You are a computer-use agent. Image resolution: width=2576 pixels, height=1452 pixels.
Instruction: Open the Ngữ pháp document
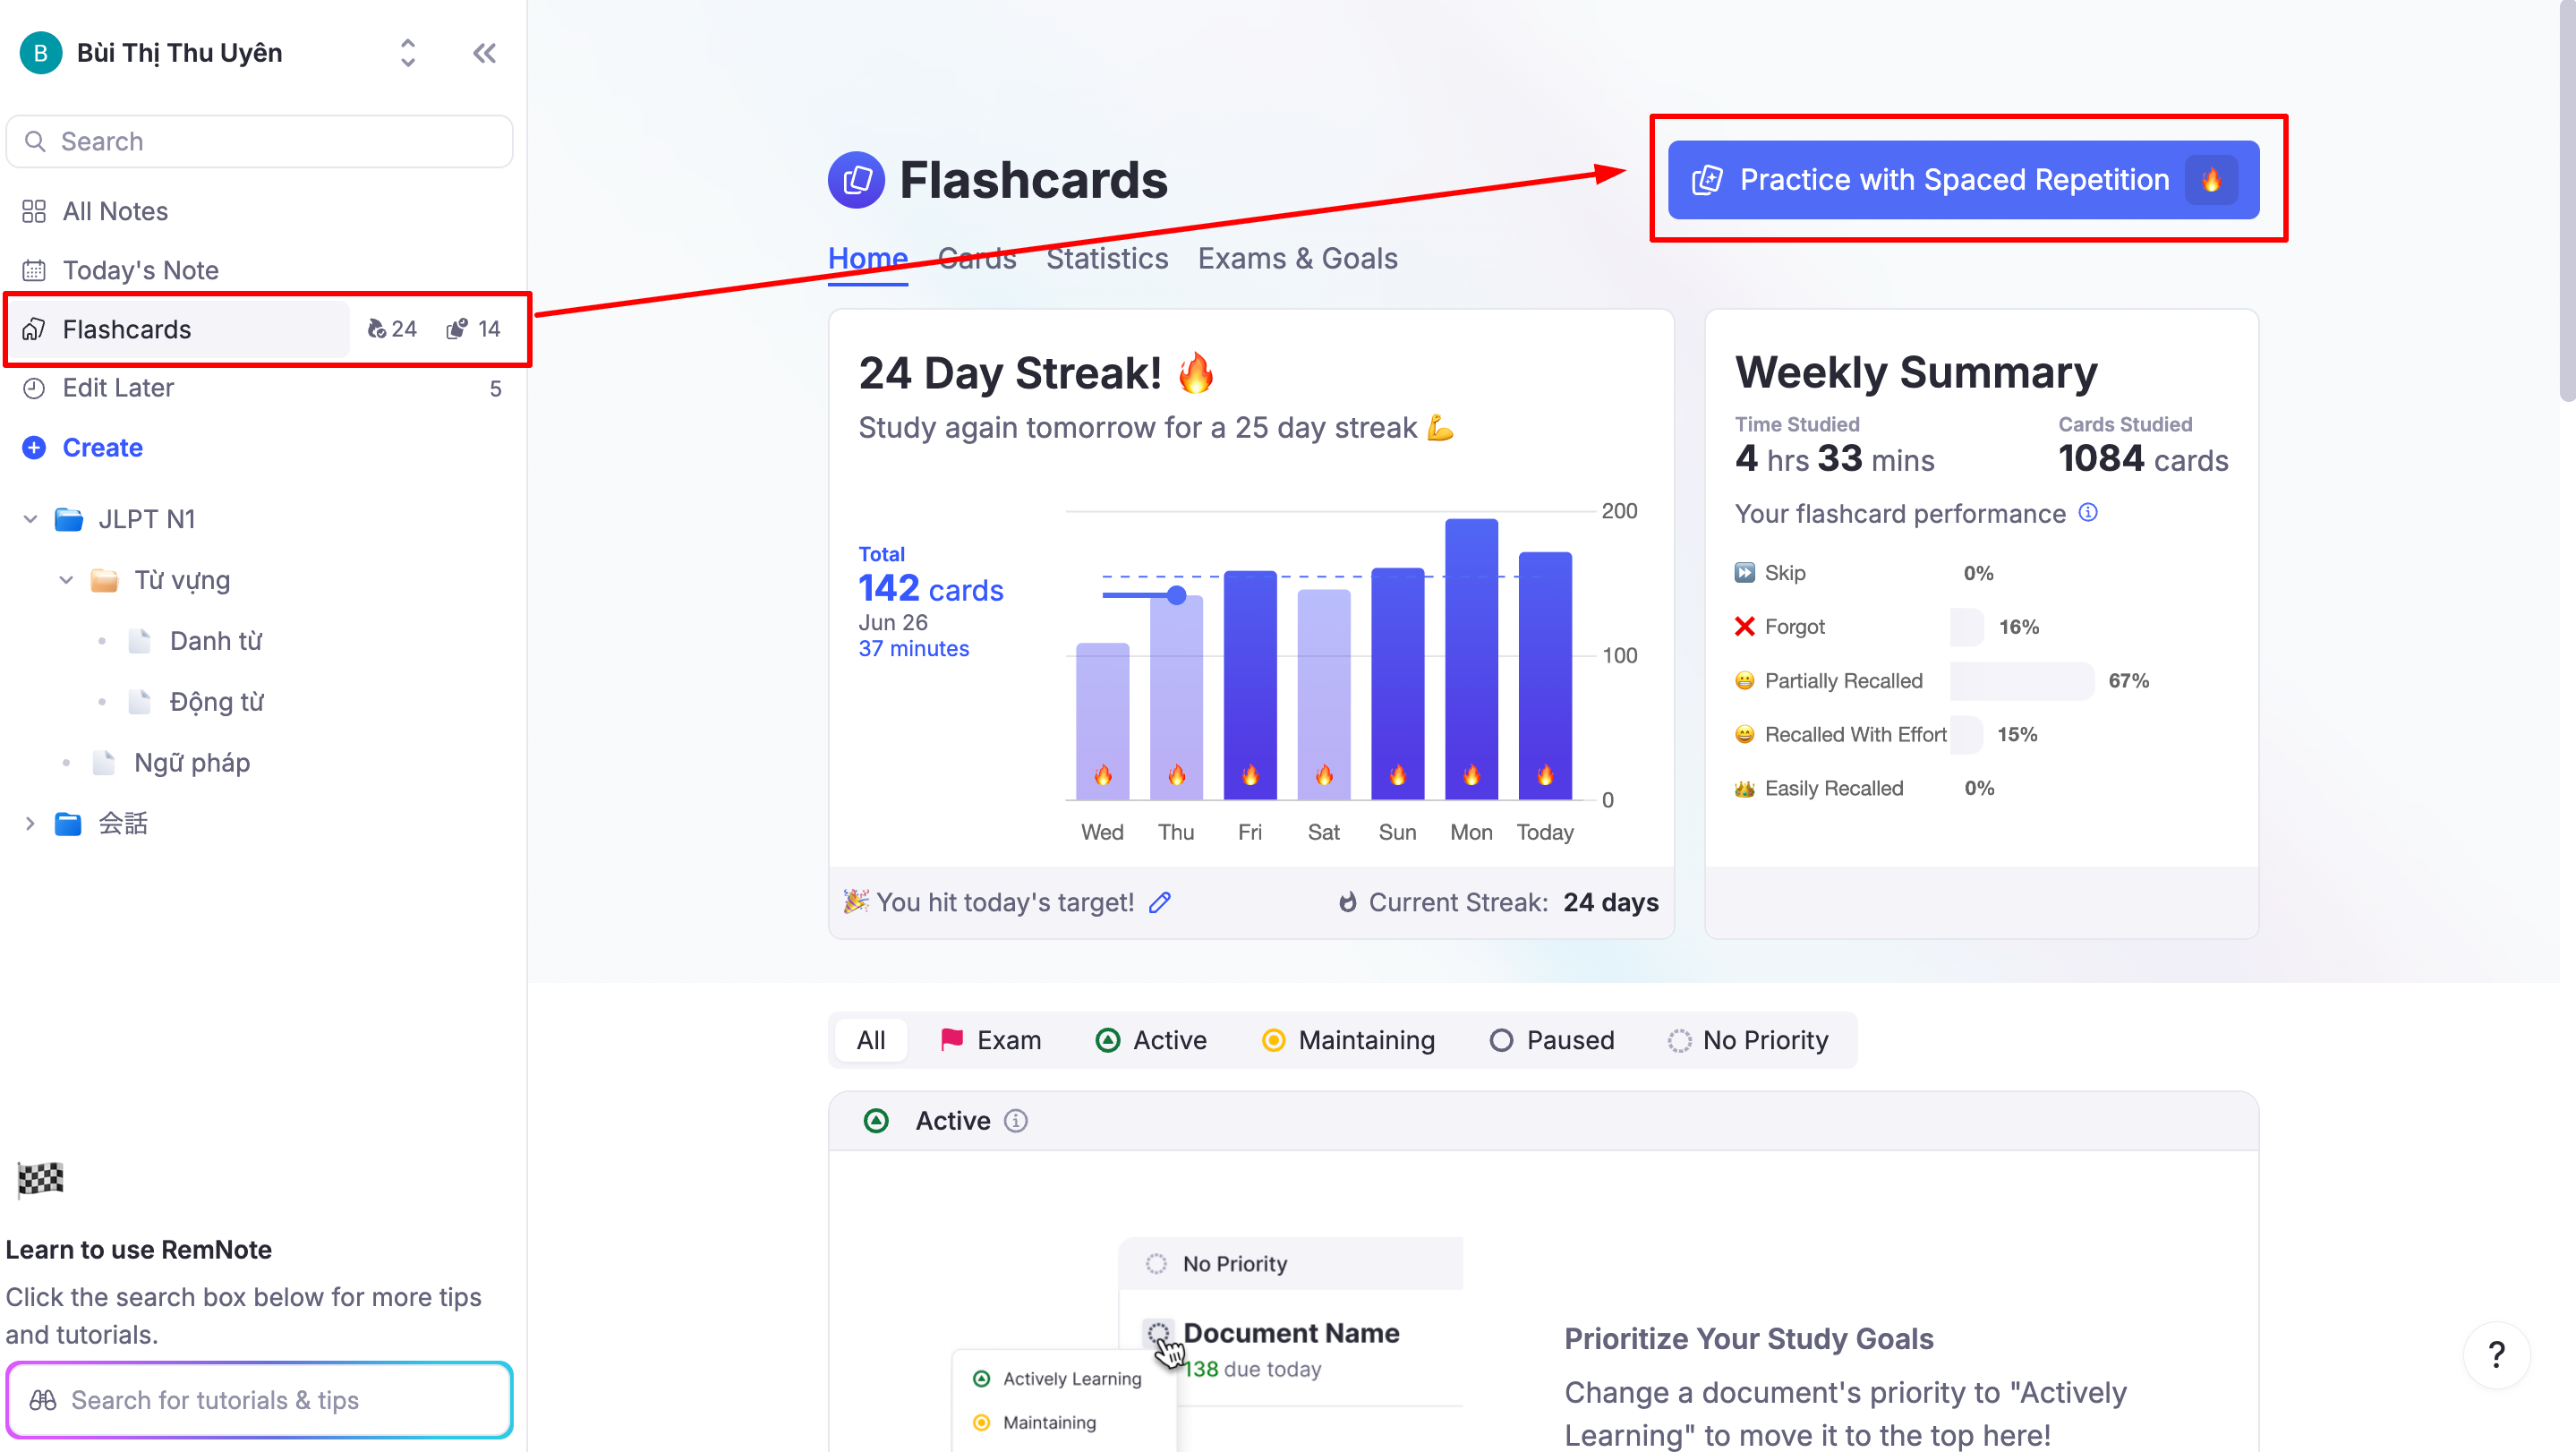pos(192,763)
